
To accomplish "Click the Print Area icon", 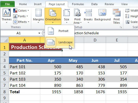I will tap(77, 13).
